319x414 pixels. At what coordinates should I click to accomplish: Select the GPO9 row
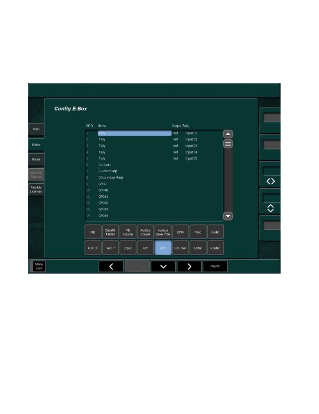(154, 184)
